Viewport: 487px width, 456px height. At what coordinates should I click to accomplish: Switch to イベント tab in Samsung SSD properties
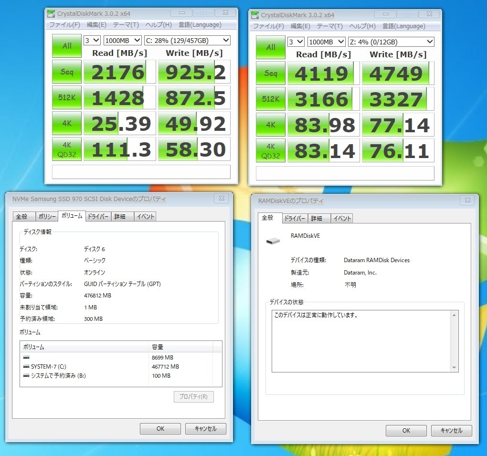tap(145, 216)
